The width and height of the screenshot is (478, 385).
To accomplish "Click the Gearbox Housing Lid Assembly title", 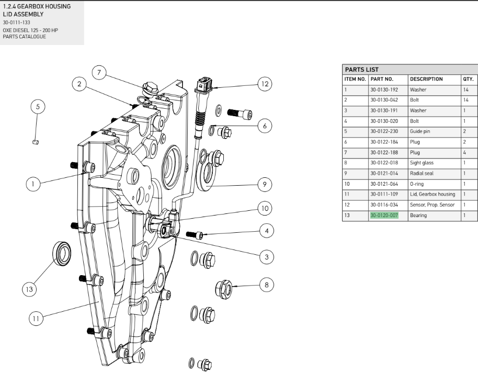I will [37, 10].
